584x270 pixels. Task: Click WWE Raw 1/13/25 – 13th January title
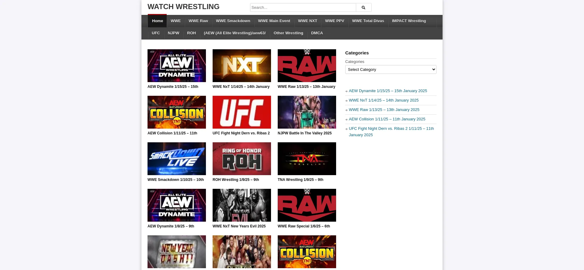pyautogui.click(x=306, y=87)
